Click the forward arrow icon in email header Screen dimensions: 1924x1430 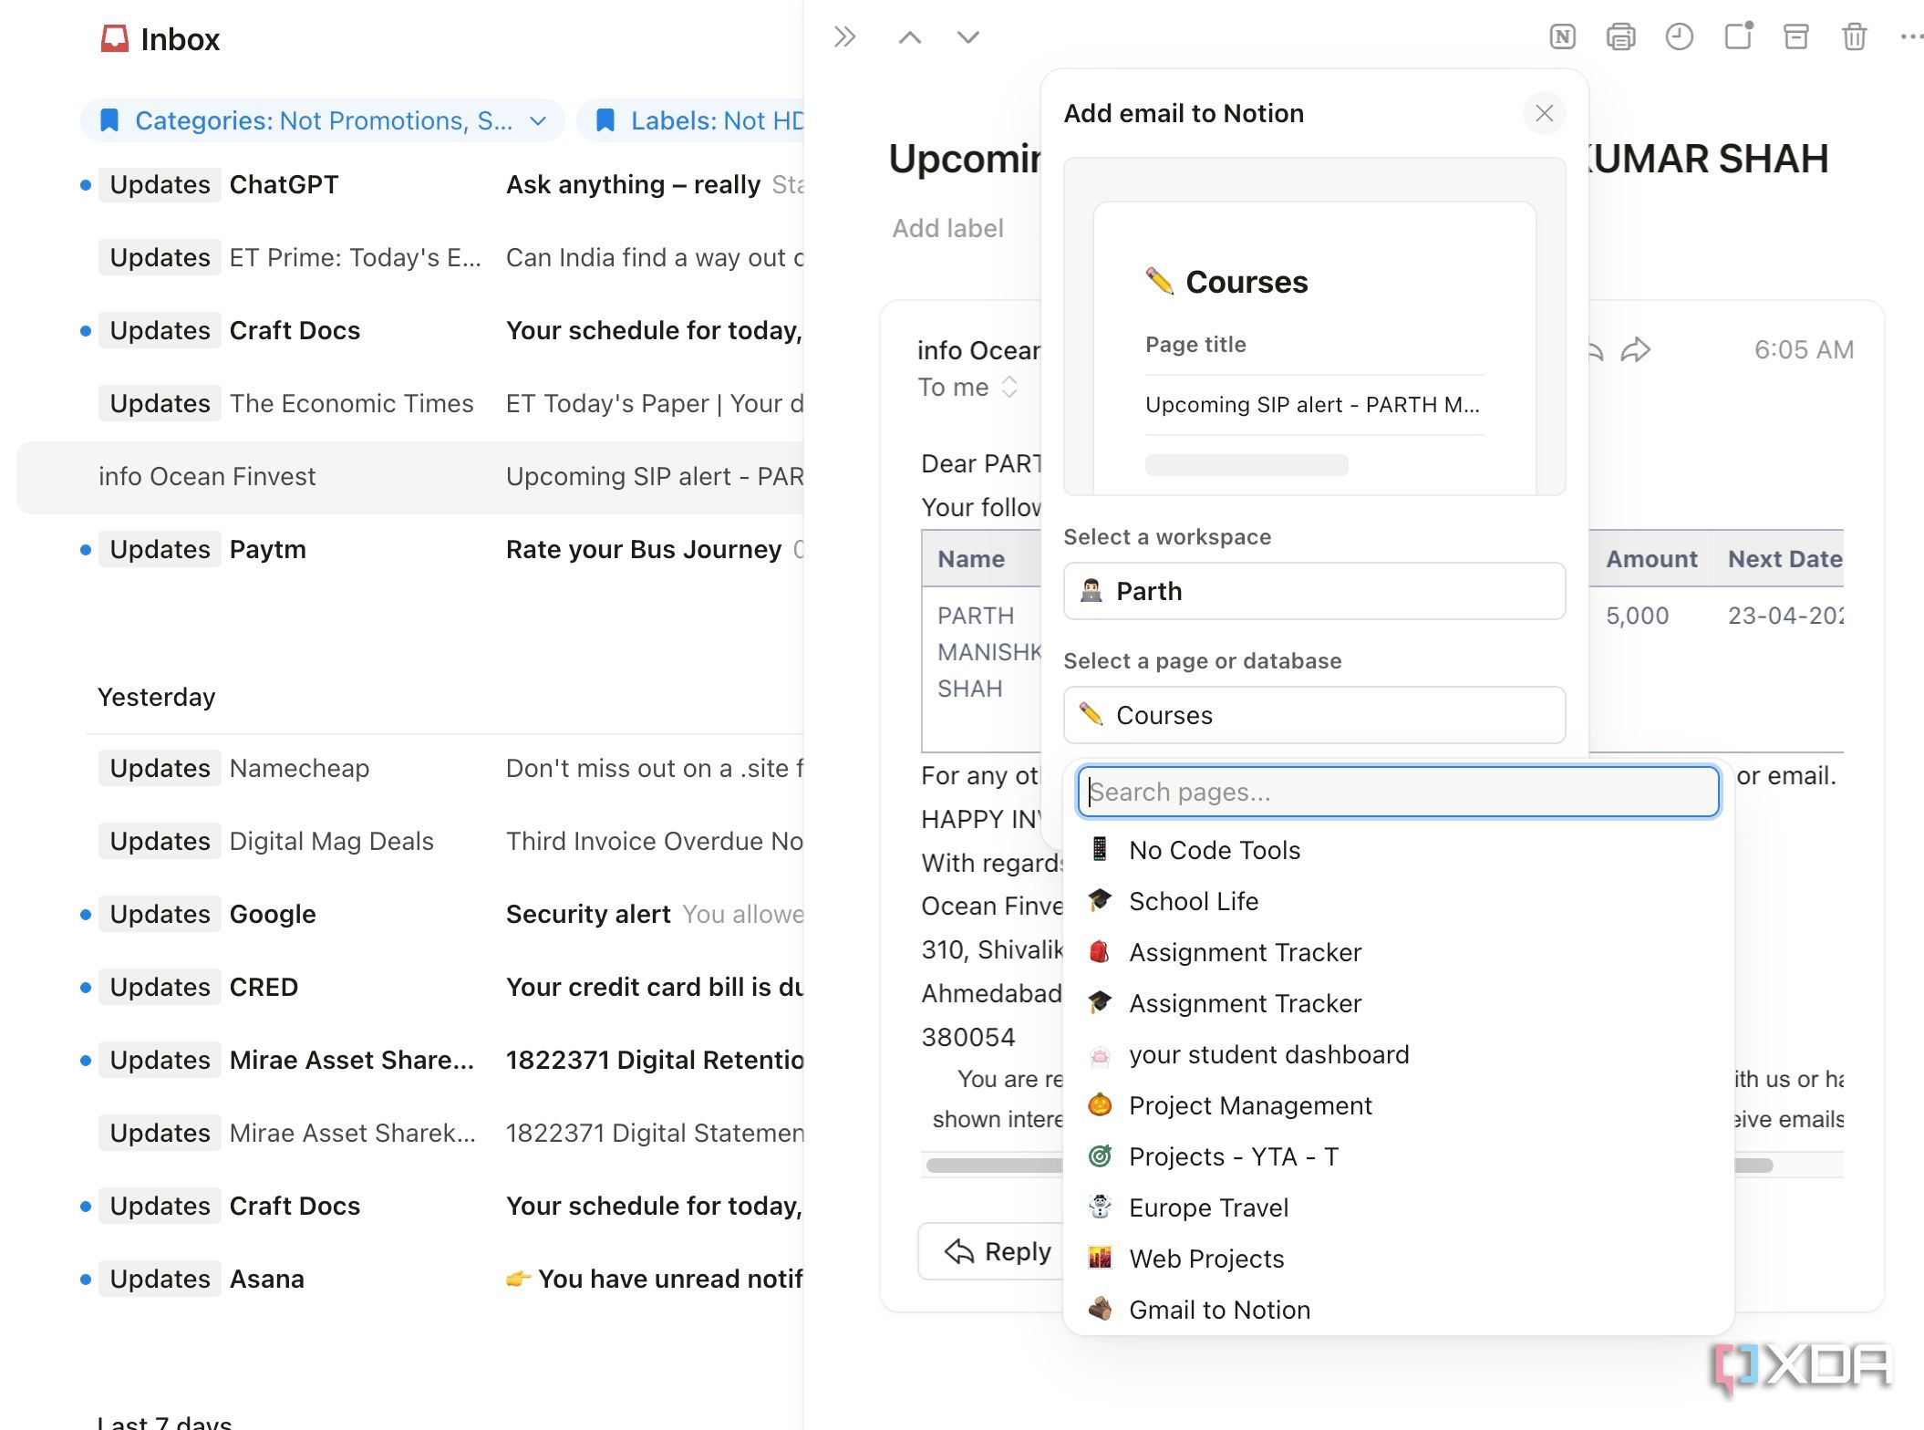(1636, 350)
